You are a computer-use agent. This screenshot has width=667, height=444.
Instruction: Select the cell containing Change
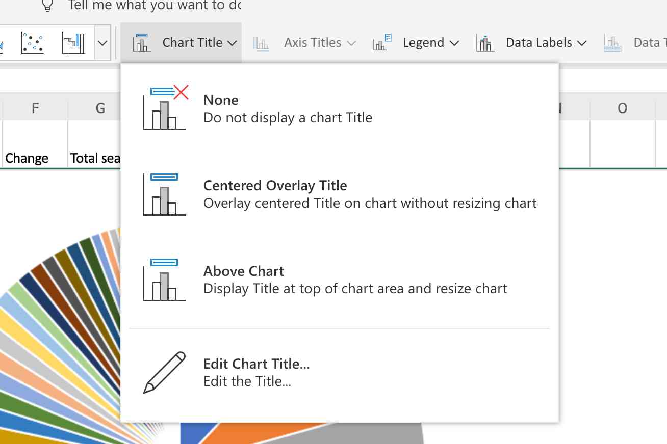pos(26,158)
